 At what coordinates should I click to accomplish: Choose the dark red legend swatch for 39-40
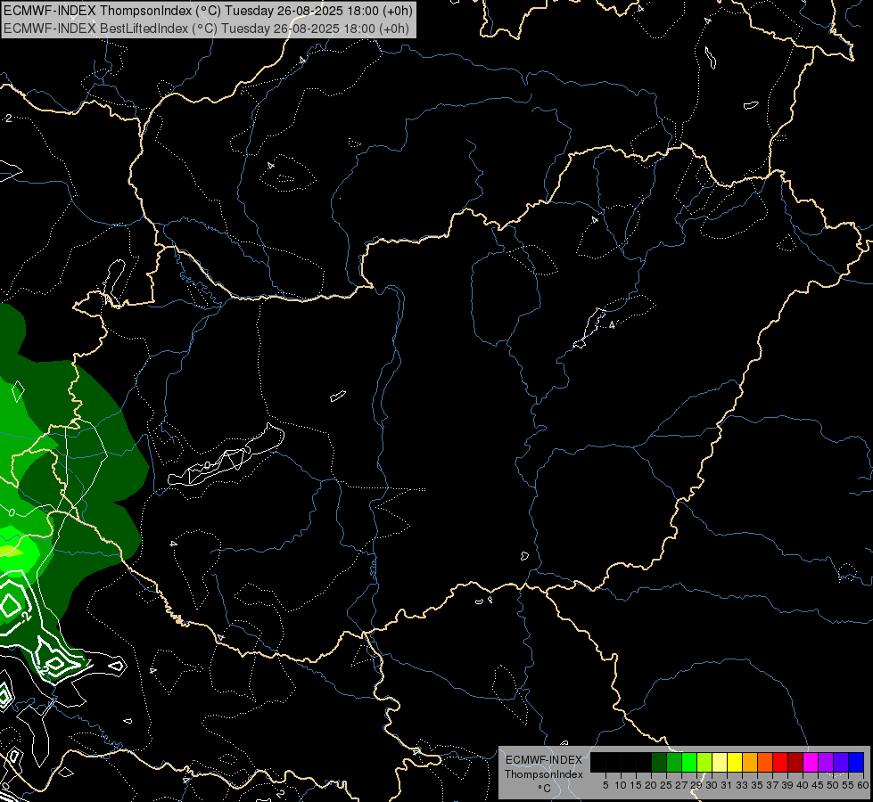click(x=795, y=763)
